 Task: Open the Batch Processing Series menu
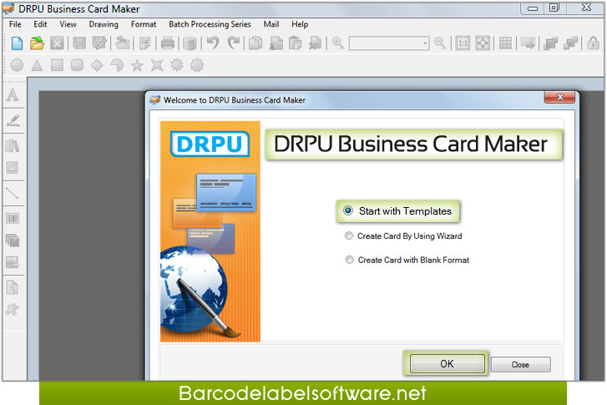(x=210, y=24)
